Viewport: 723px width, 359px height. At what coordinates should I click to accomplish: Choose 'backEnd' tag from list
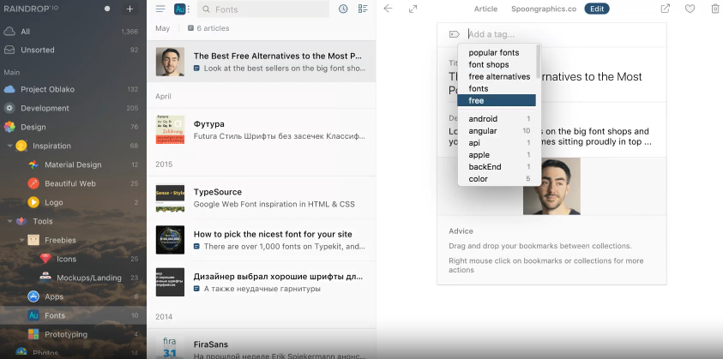pyautogui.click(x=497, y=167)
